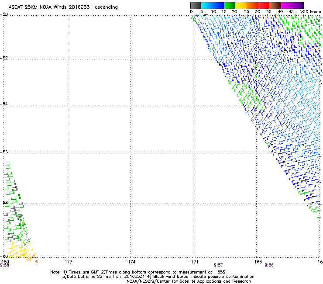This screenshot has height=284, width=323.
Task: Click the '-56' latitude axis label
Action: 4,152
